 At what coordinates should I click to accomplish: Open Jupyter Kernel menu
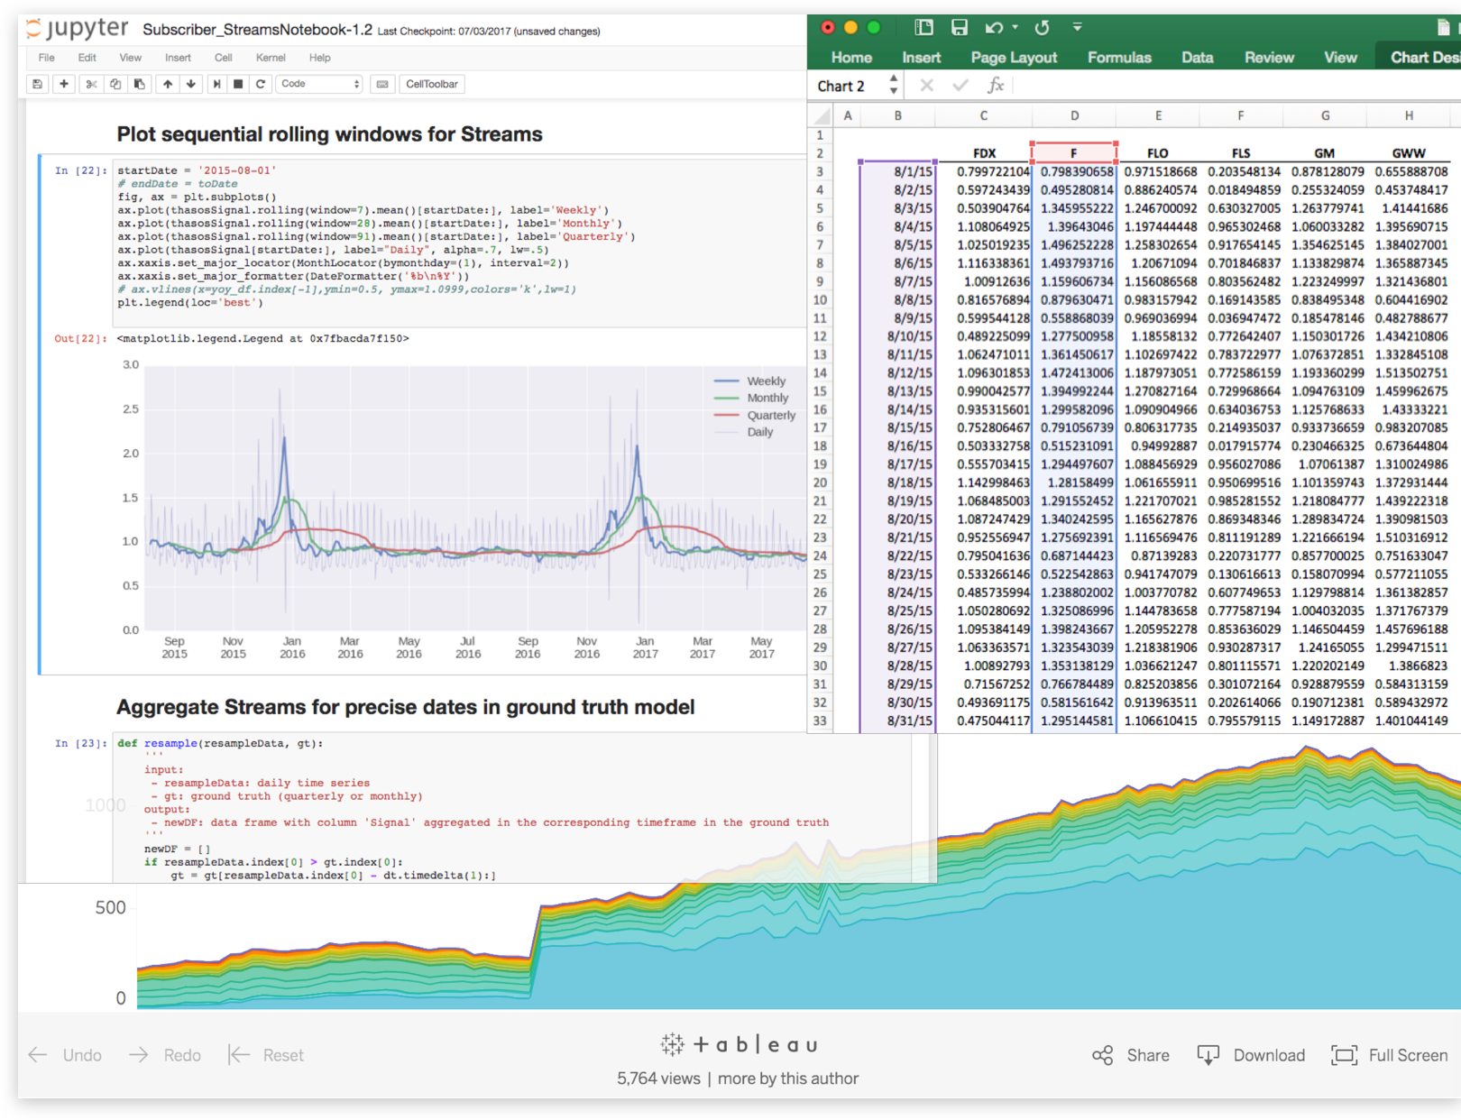(x=271, y=58)
